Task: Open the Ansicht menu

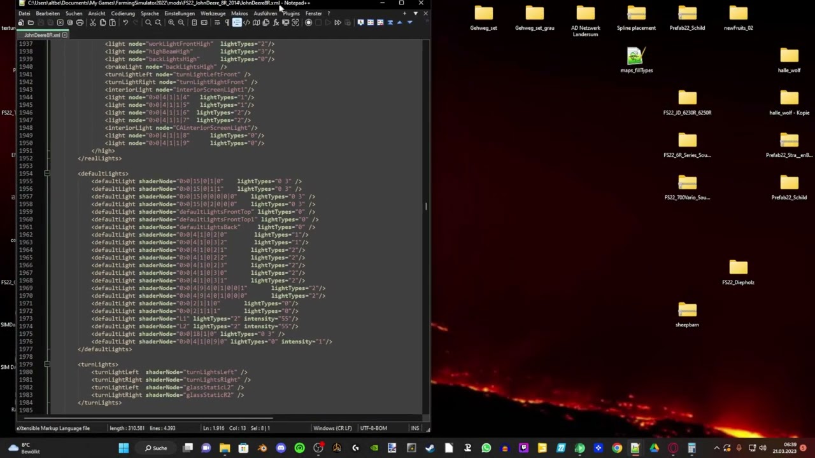Action: 97,13
